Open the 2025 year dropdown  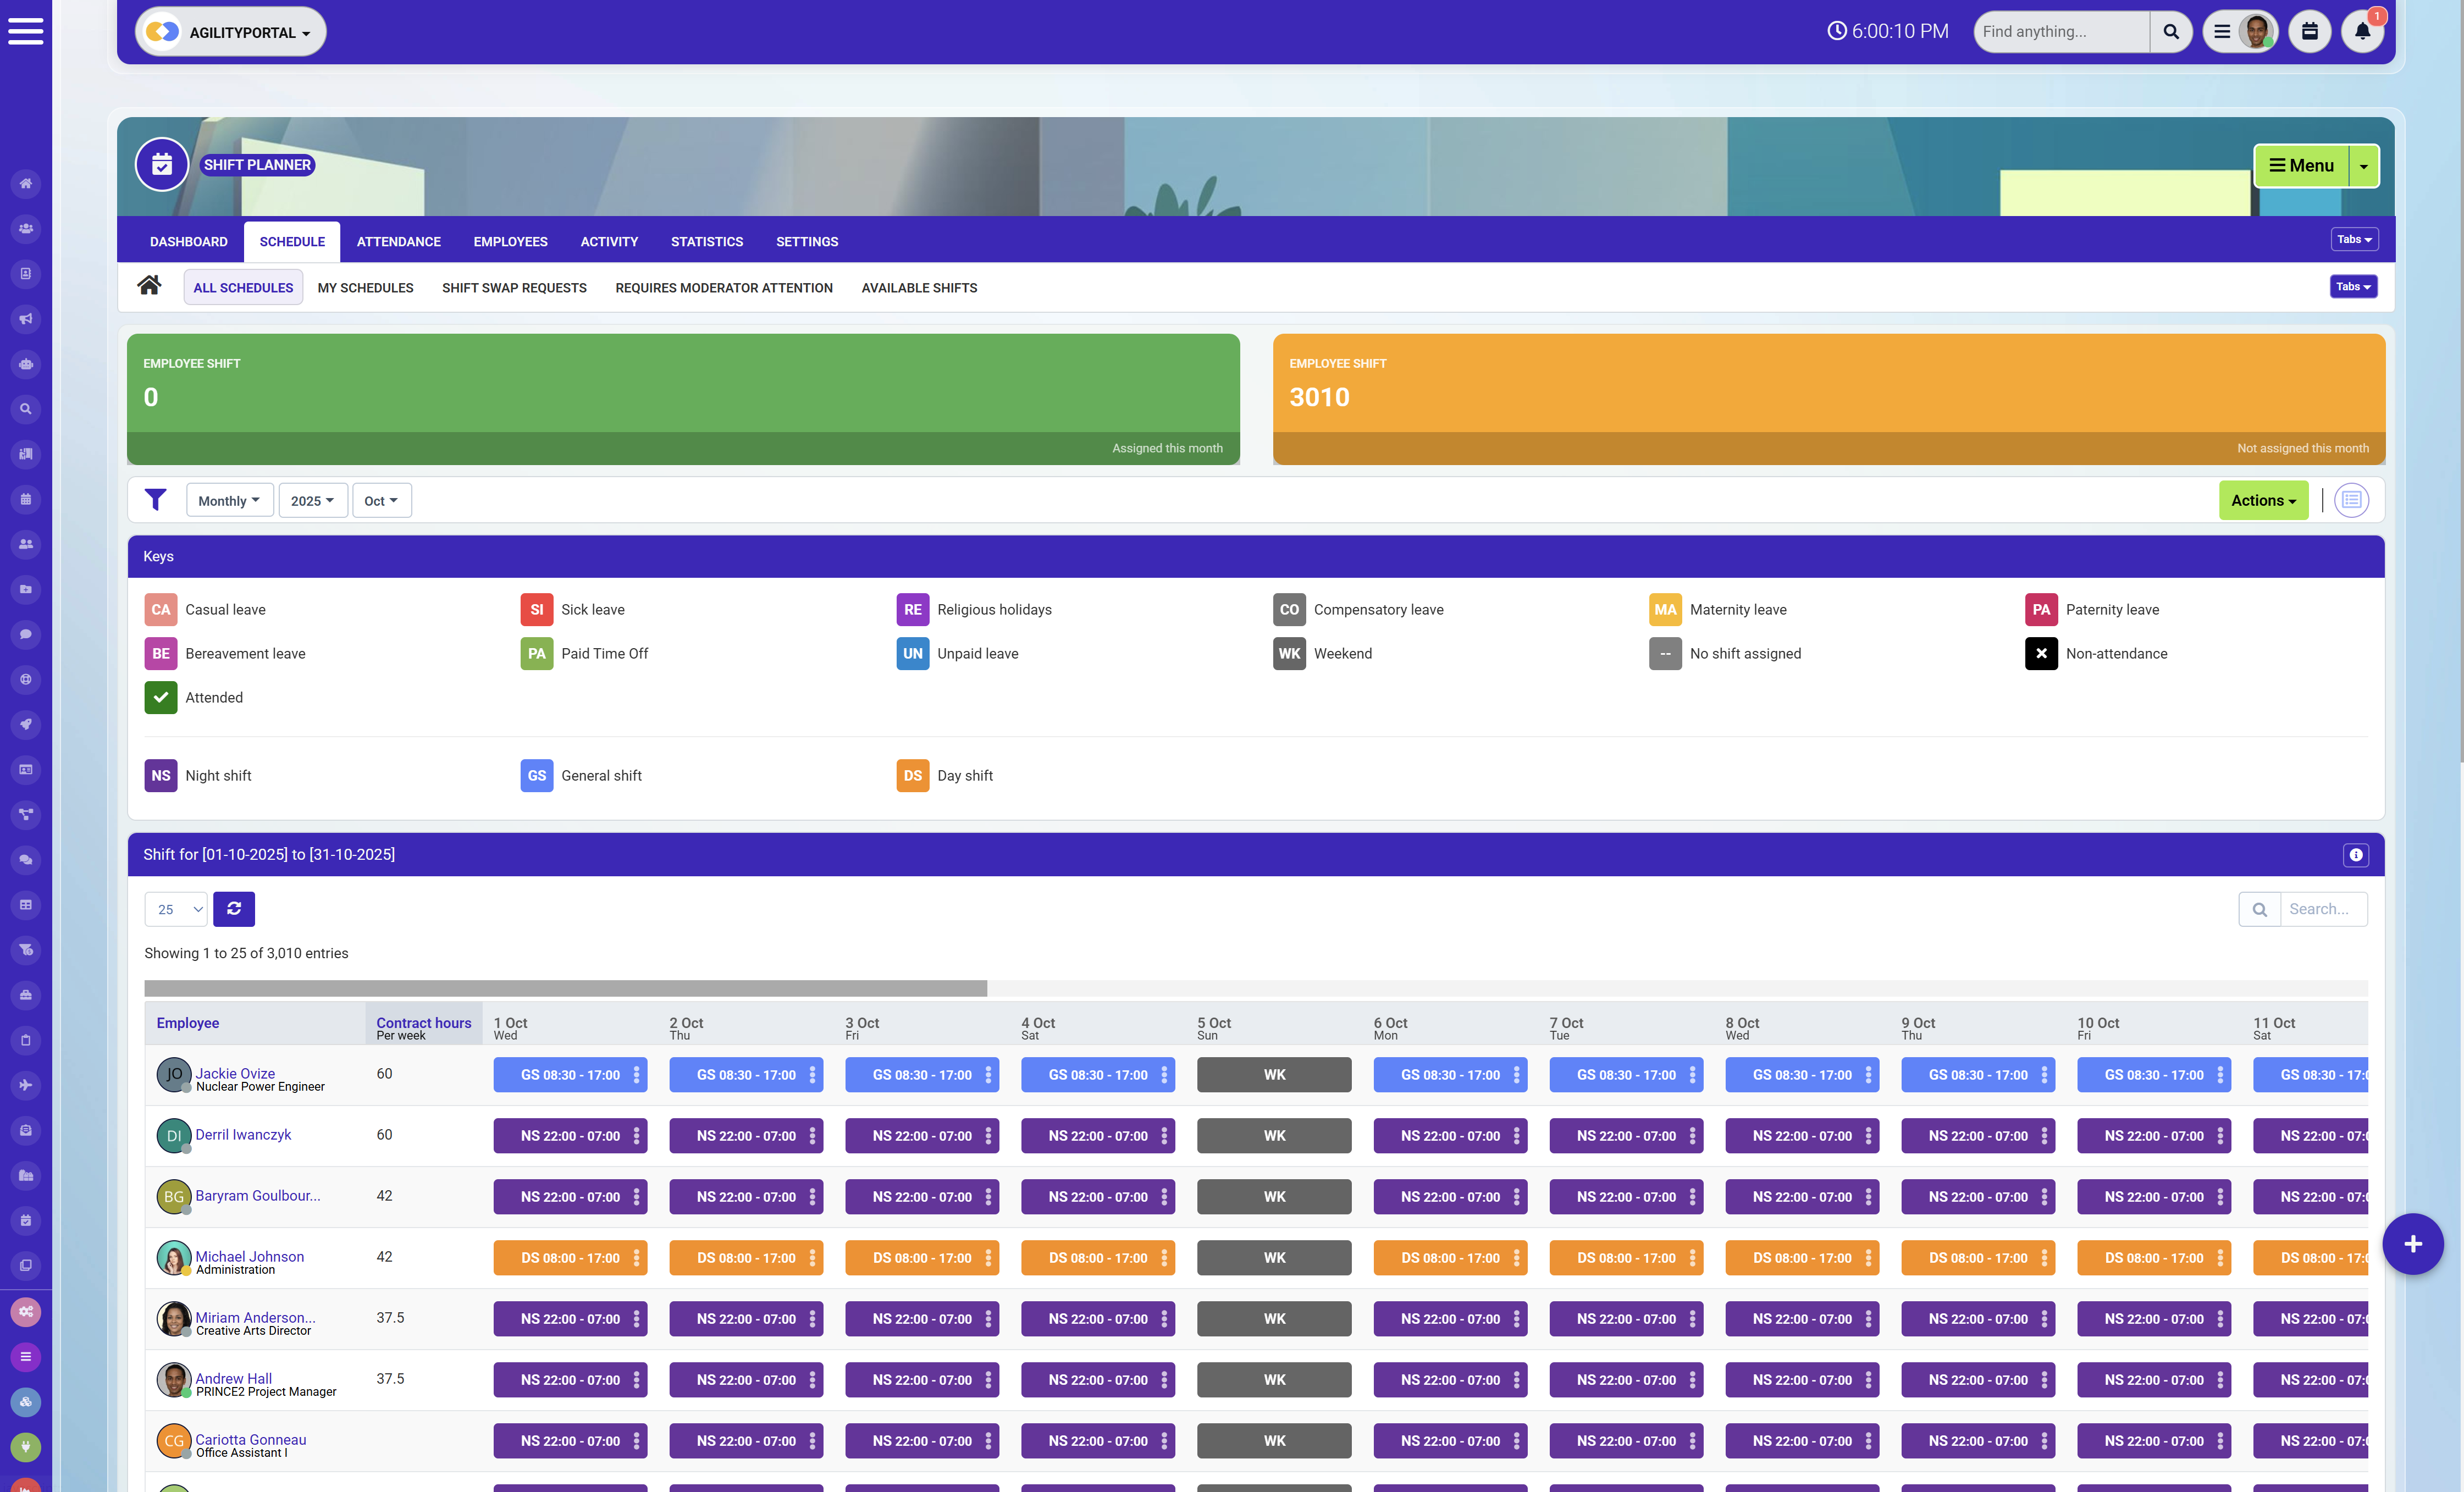point(312,501)
